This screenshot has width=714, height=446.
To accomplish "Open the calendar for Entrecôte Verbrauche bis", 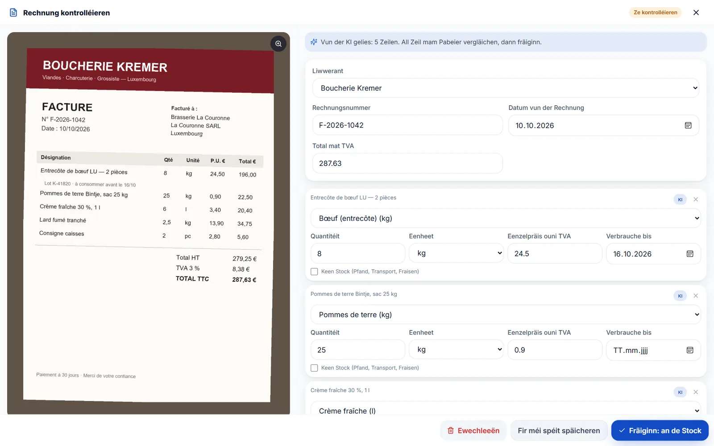I will 690,254.
